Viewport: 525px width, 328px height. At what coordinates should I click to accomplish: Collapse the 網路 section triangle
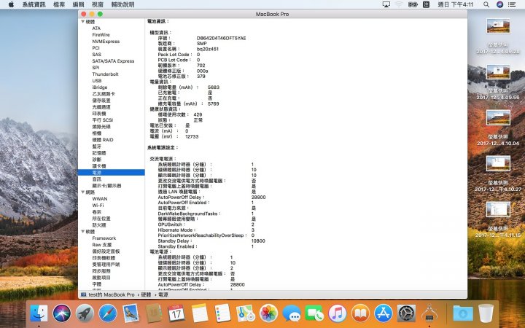pos(82,192)
